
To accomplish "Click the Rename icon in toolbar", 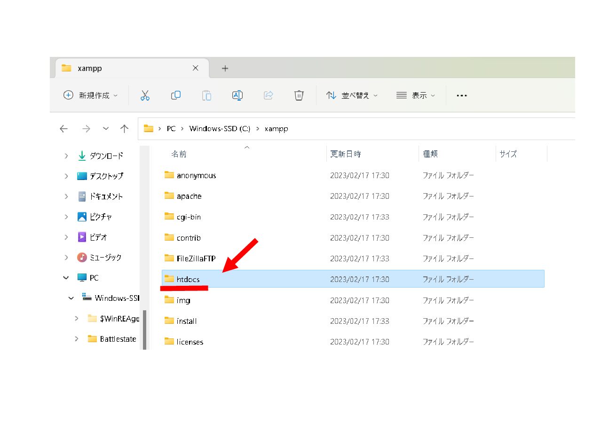I will (x=237, y=95).
